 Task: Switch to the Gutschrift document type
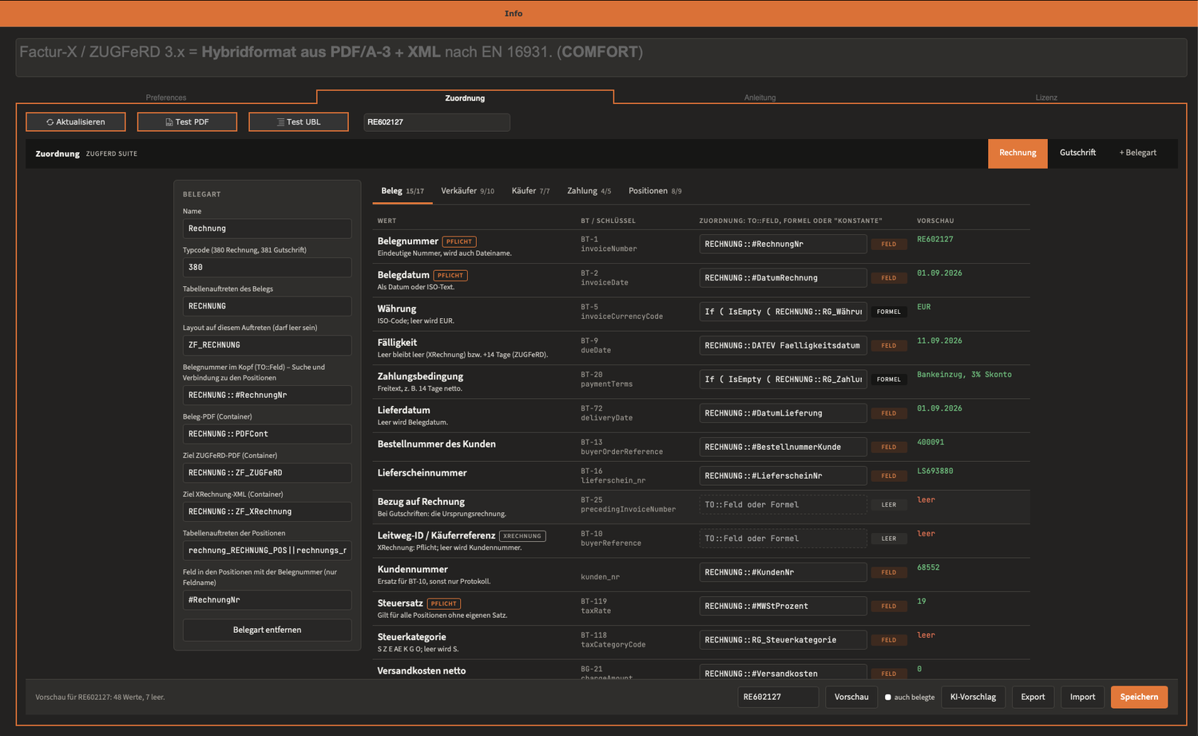coord(1077,153)
